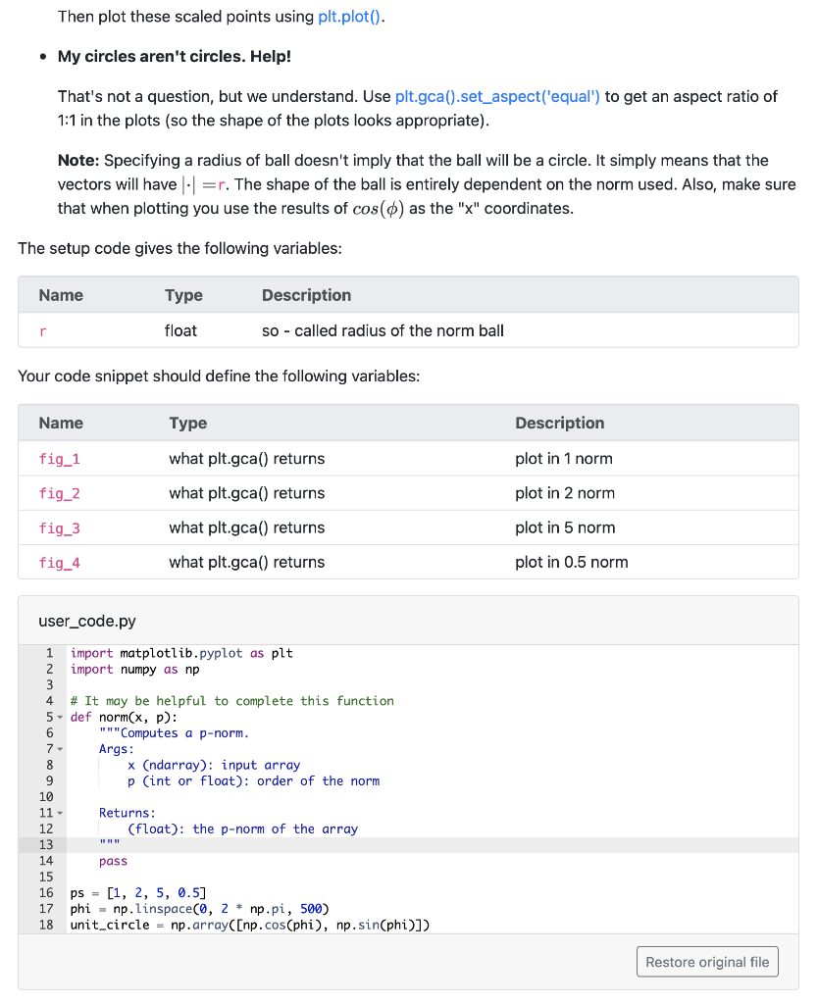Image resolution: width=818 pixels, height=1004 pixels.
Task: Click the fig_2 variable name cell
Action: click(x=60, y=494)
